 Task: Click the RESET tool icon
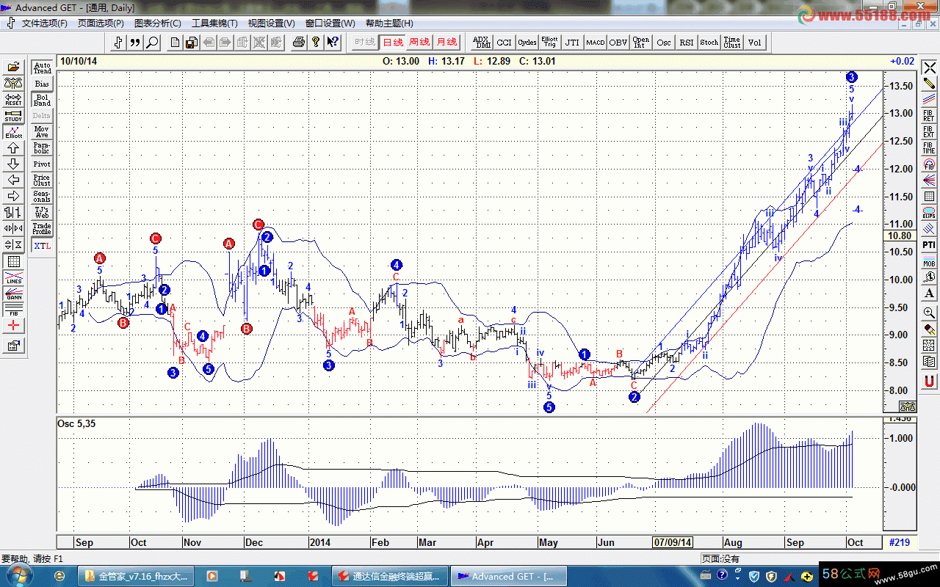(x=13, y=100)
